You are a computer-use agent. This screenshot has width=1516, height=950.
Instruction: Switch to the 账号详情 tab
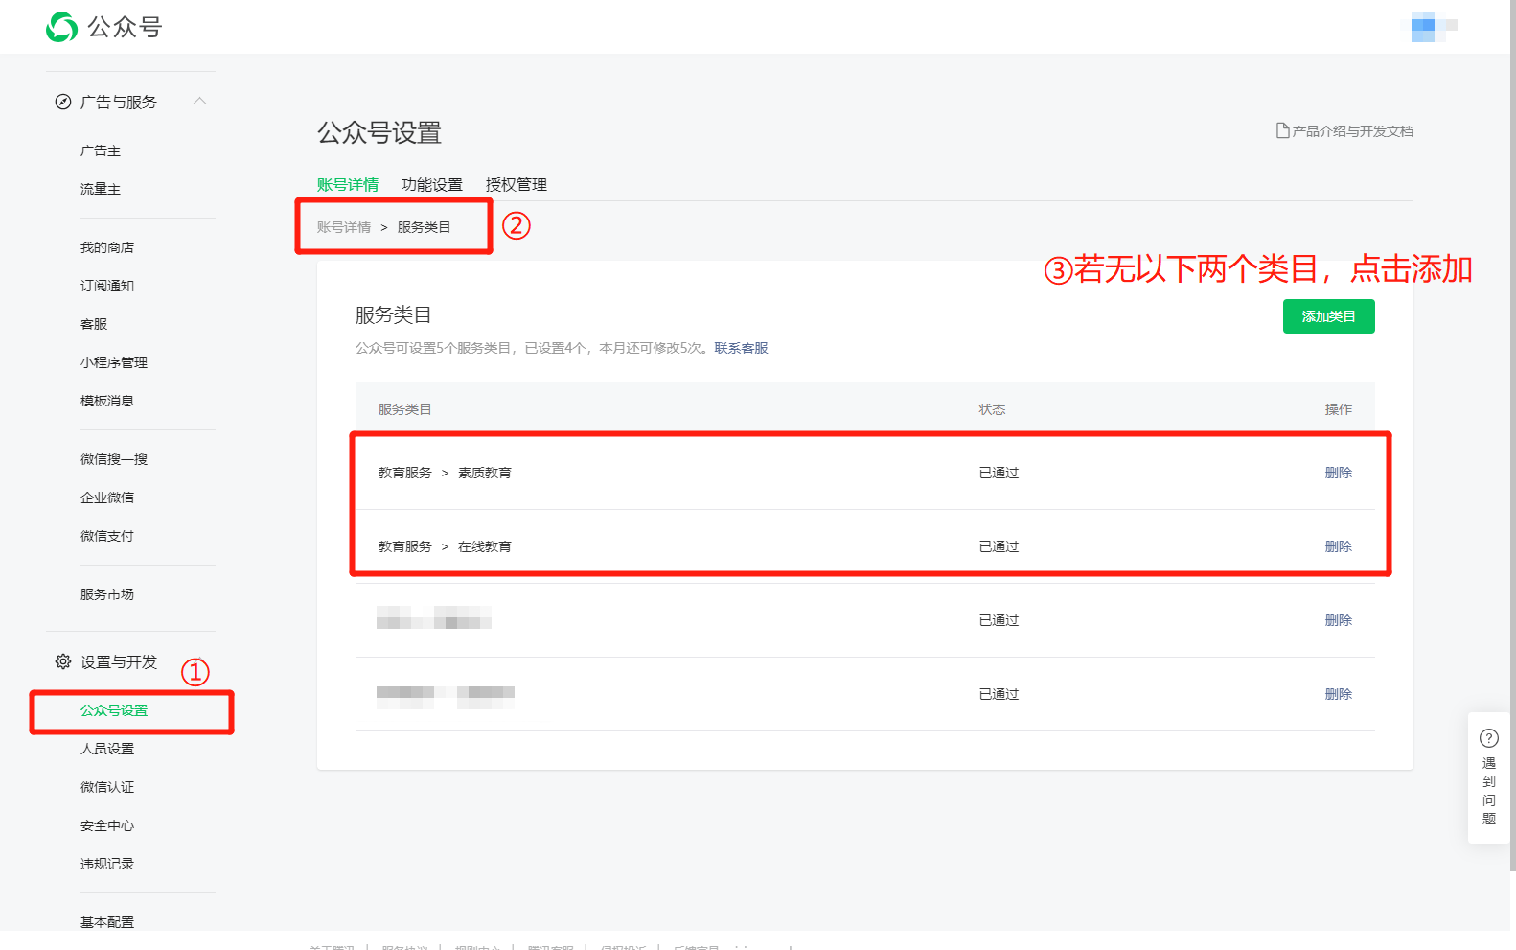348,184
